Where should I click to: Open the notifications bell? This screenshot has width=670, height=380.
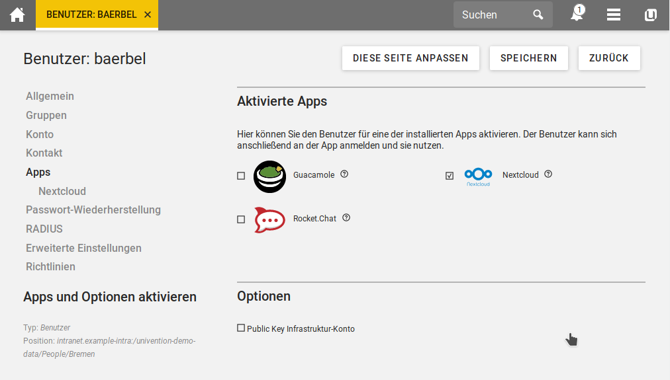point(577,15)
